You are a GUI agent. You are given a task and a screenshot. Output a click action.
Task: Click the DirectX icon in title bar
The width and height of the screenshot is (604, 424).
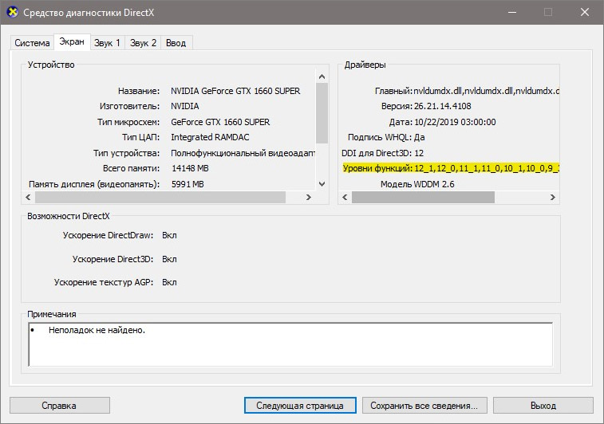tap(11, 12)
